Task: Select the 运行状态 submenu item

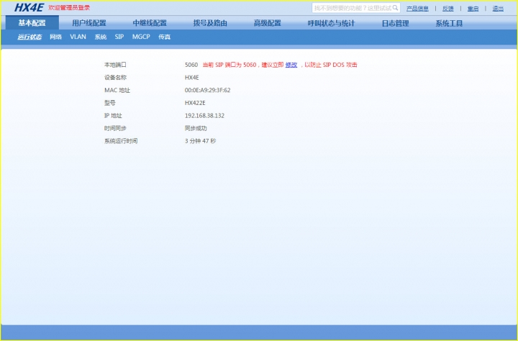Action: 29,37
